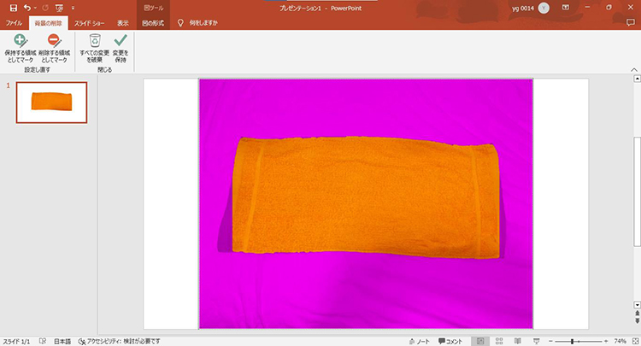Click the コメント button in status bar

(x=449, y=340)
